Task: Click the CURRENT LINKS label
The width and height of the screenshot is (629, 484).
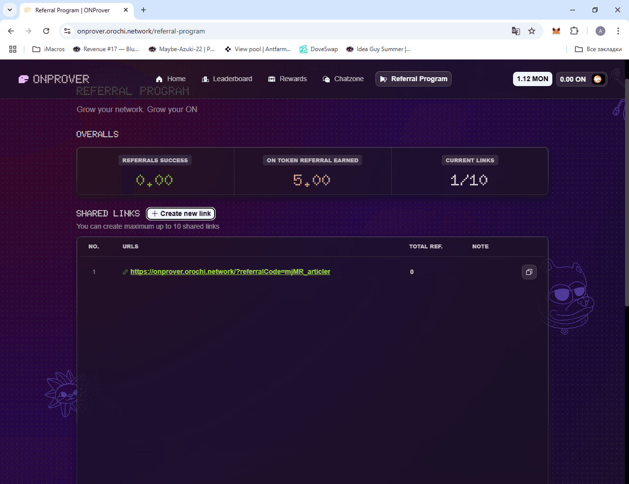Action: (470, 160)
